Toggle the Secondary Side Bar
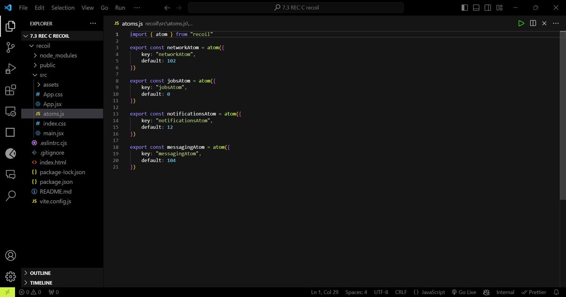This screenshot has width=566, height=297. (488, 8)
